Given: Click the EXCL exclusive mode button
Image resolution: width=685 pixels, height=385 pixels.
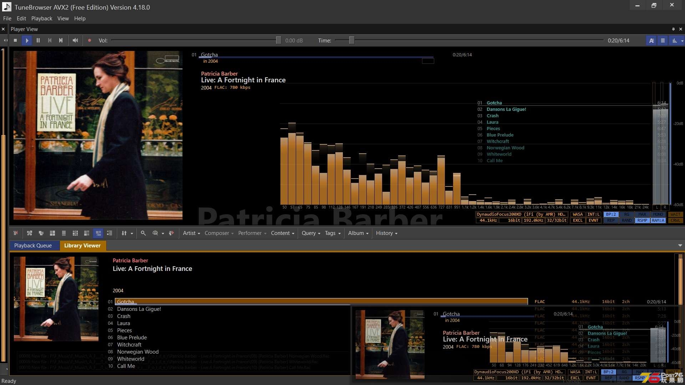Looking at the screenshot, I should [578, 221].
